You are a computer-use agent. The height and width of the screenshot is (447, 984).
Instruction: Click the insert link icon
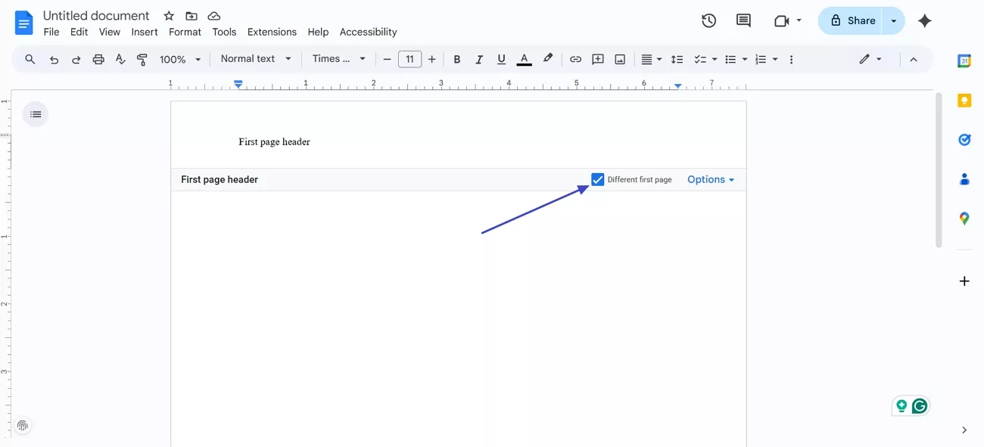(x=575, y=58)
